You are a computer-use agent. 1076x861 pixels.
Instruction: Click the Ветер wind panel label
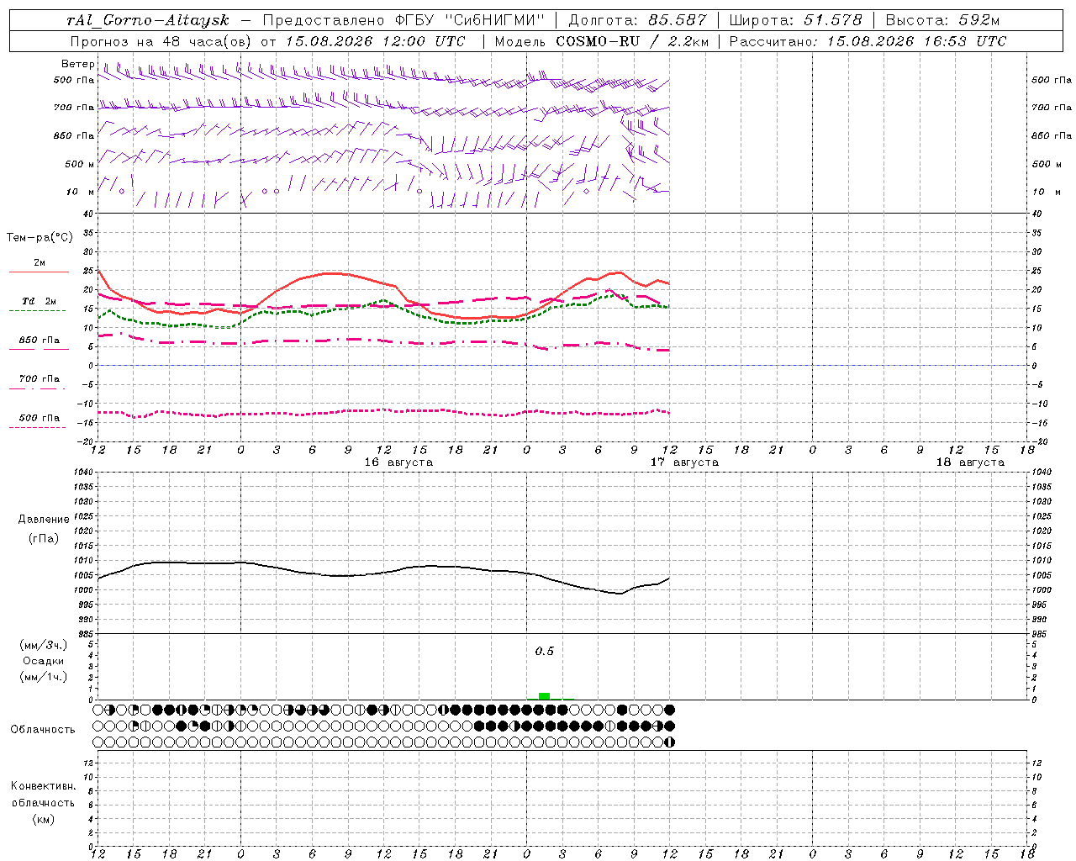click(x=77, y=64)
